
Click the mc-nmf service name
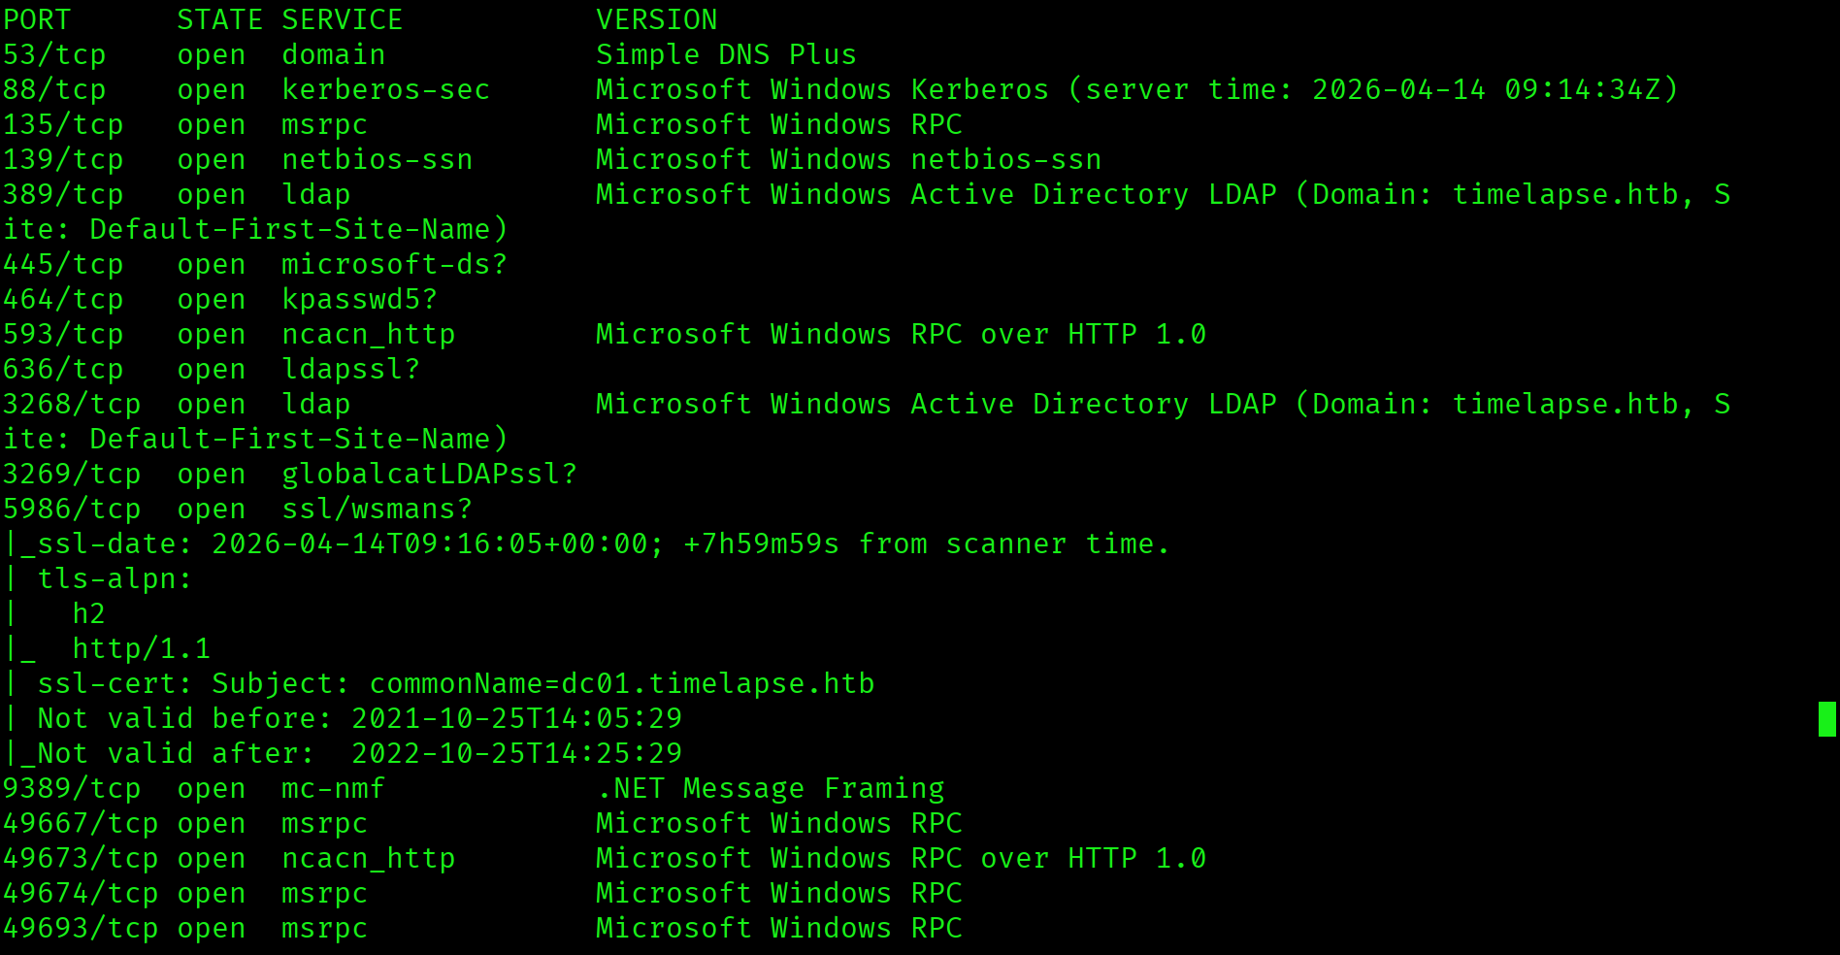(333, 788)
